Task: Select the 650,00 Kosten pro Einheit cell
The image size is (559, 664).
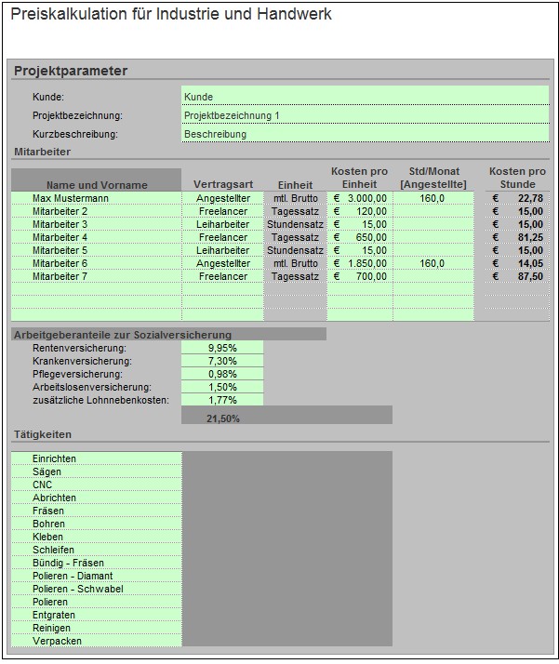Action: pos(359,237)
